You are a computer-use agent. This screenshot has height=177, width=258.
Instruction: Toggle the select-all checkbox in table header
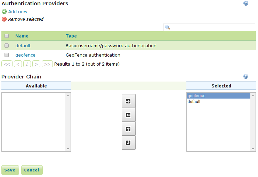pyautogui.click(x=7, y=36)
